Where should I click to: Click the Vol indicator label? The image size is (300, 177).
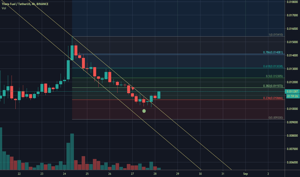pos(4,8)
